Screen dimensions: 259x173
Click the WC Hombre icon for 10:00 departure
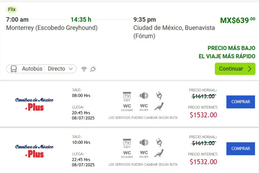pos(127,154)
